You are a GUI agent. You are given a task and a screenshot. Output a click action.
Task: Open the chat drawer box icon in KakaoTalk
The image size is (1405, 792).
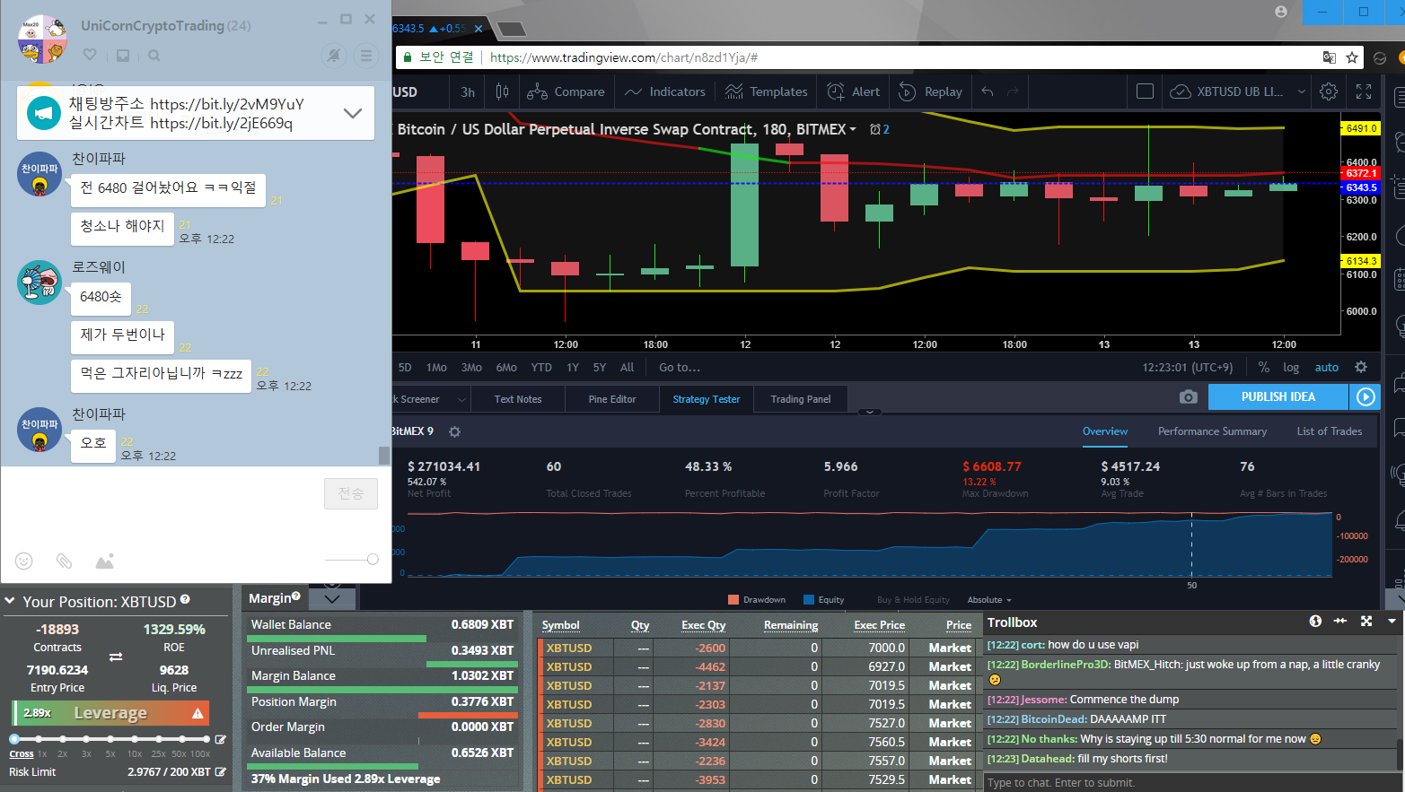(x=123, y=56)
